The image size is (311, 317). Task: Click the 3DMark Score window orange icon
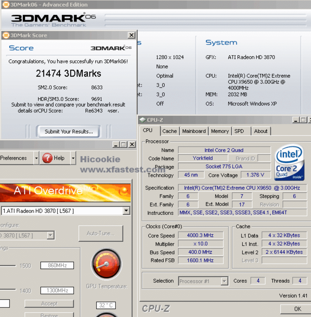6,35
